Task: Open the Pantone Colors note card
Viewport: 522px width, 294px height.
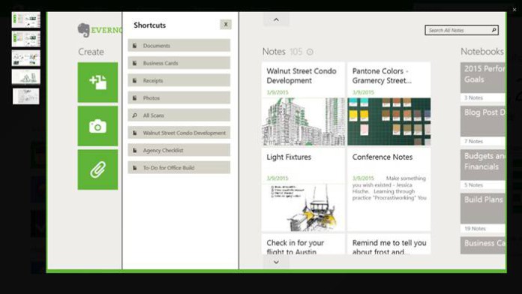Action: (388, 103)
